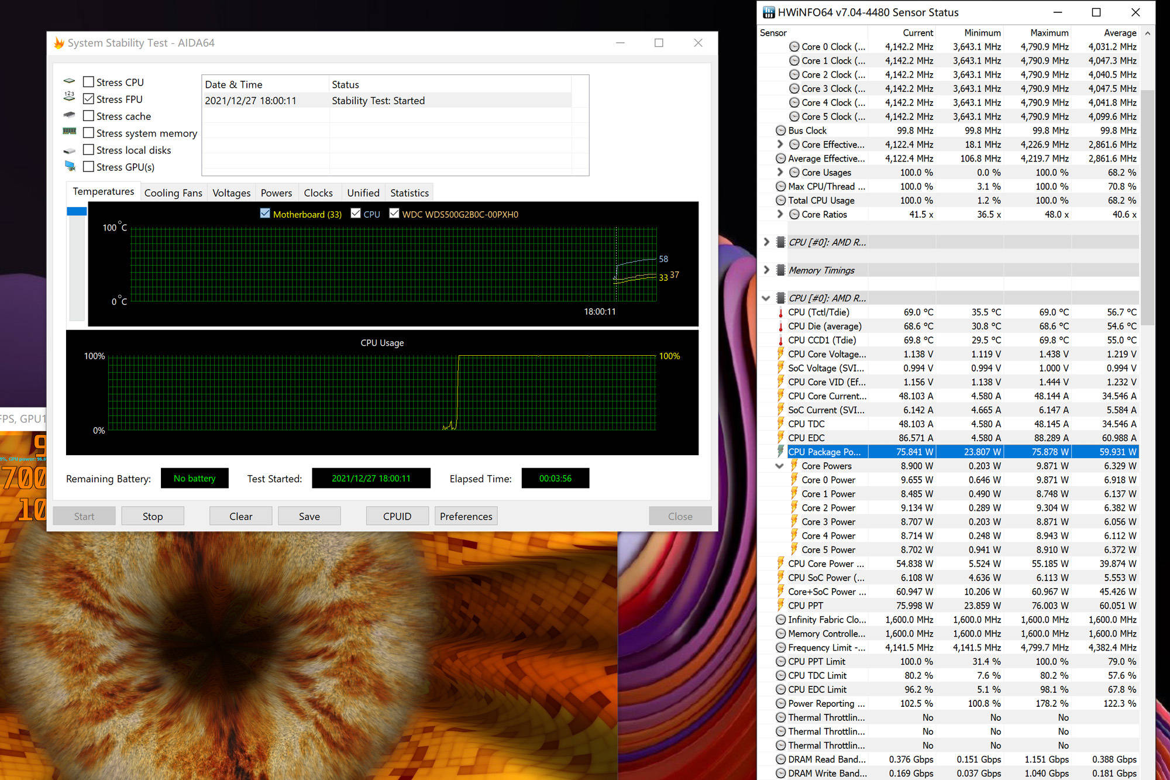Viewport: 1170px width, 780px height.
Task: Toggle the Motherboard (33) graph checkbox
Action: pos(265,214)
